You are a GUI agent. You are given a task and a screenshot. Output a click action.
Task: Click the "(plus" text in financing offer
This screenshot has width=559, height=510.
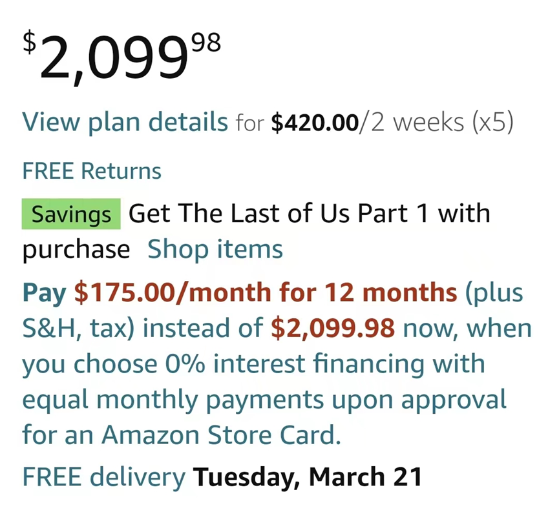494,292
